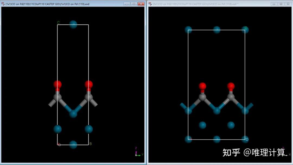The width and height of the screenshot is (293, 165).
Task: Select the right red oxygen atom in the (2x1) window
Action: (231, 86)
